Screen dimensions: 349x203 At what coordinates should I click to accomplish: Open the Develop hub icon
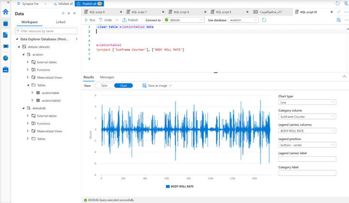click(5, 35)
